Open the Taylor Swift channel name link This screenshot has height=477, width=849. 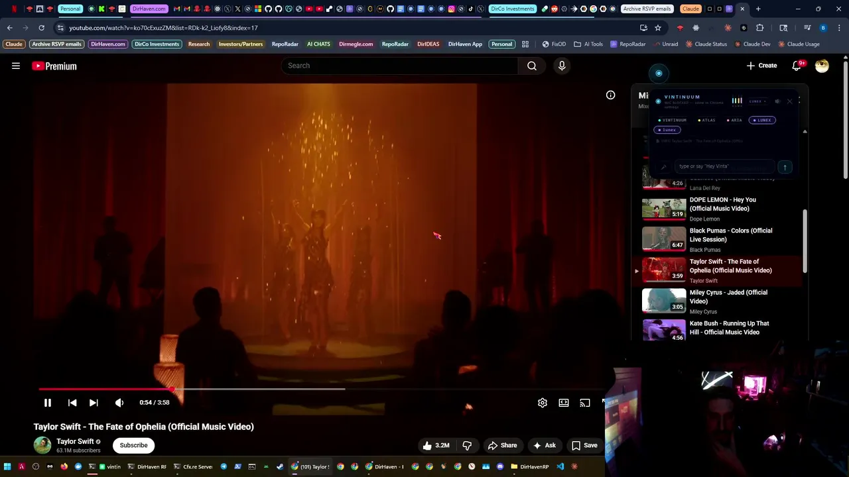pos(75,441)
